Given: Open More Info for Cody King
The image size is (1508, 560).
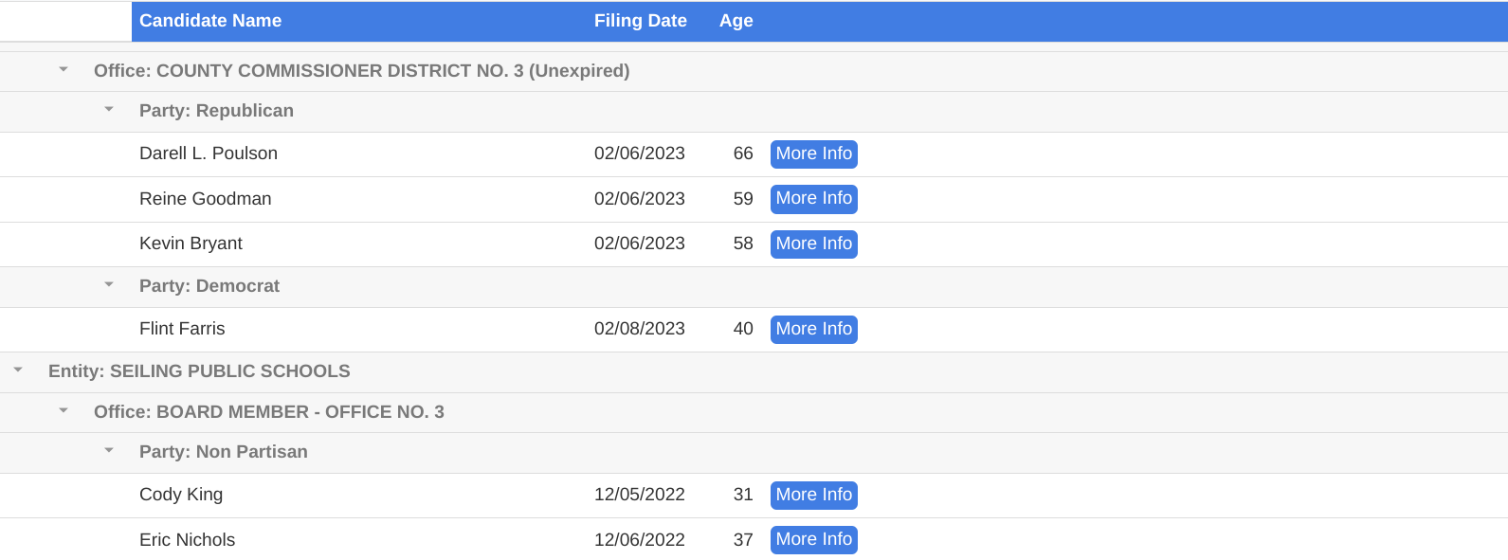Looking at the screenshot, I should pos(814,495).
